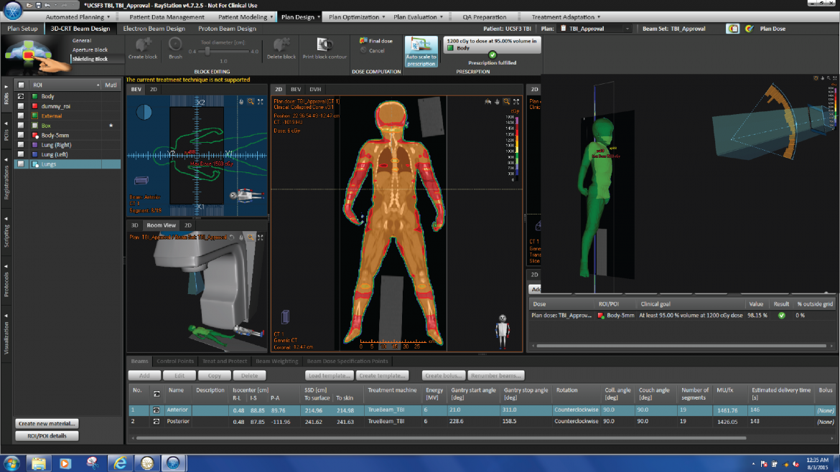Screen dimensions: 840x472
Task: Expand the Registrations side panel
Action: click(x=6, y=180)
